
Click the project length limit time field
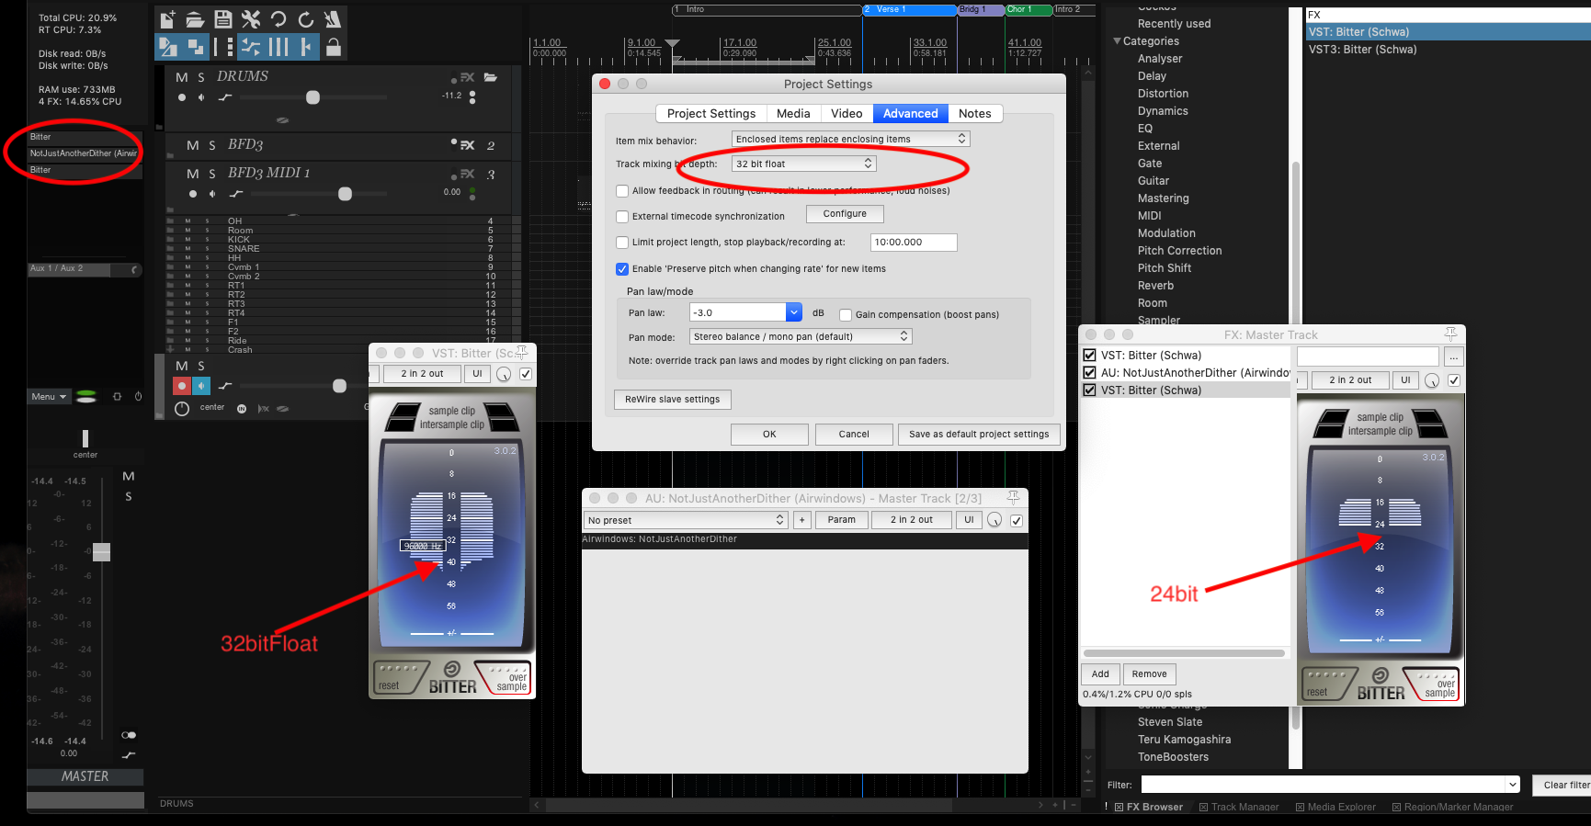[914, 243]
